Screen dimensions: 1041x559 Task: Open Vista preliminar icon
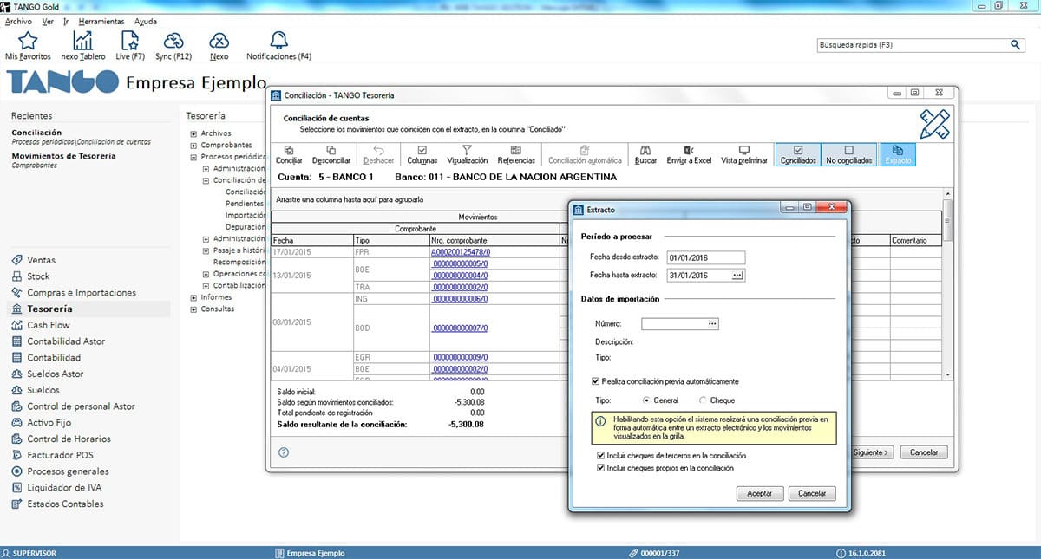coord(744,154)
